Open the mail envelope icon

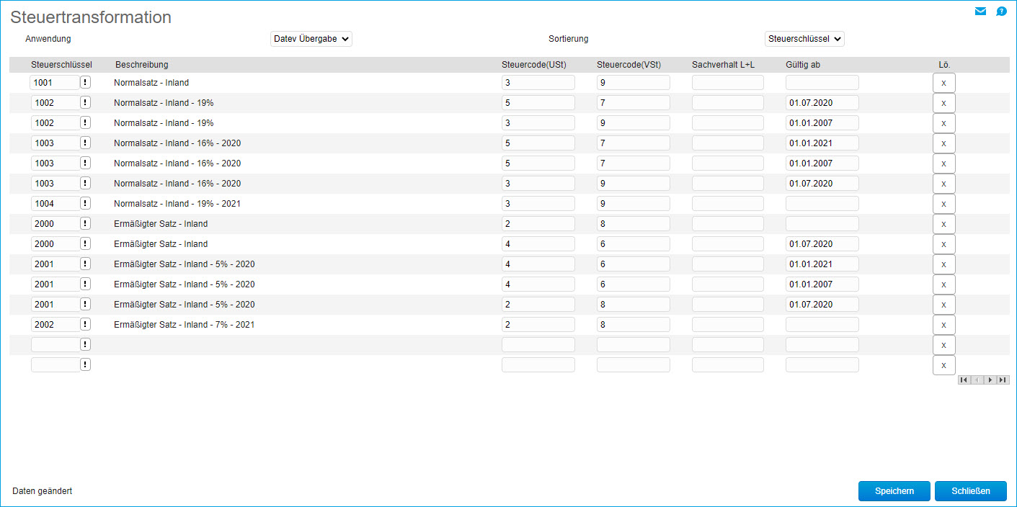pyautogui.click(x=980, y=12)
